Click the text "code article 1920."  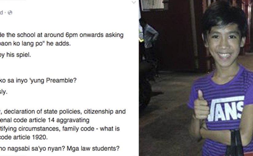[x=24, y=137]
